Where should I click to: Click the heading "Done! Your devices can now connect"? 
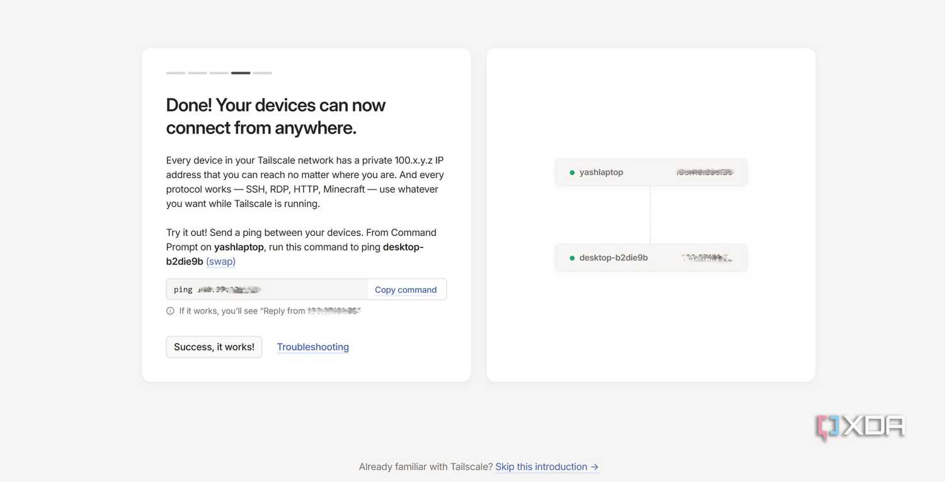[x=276, y=116]
